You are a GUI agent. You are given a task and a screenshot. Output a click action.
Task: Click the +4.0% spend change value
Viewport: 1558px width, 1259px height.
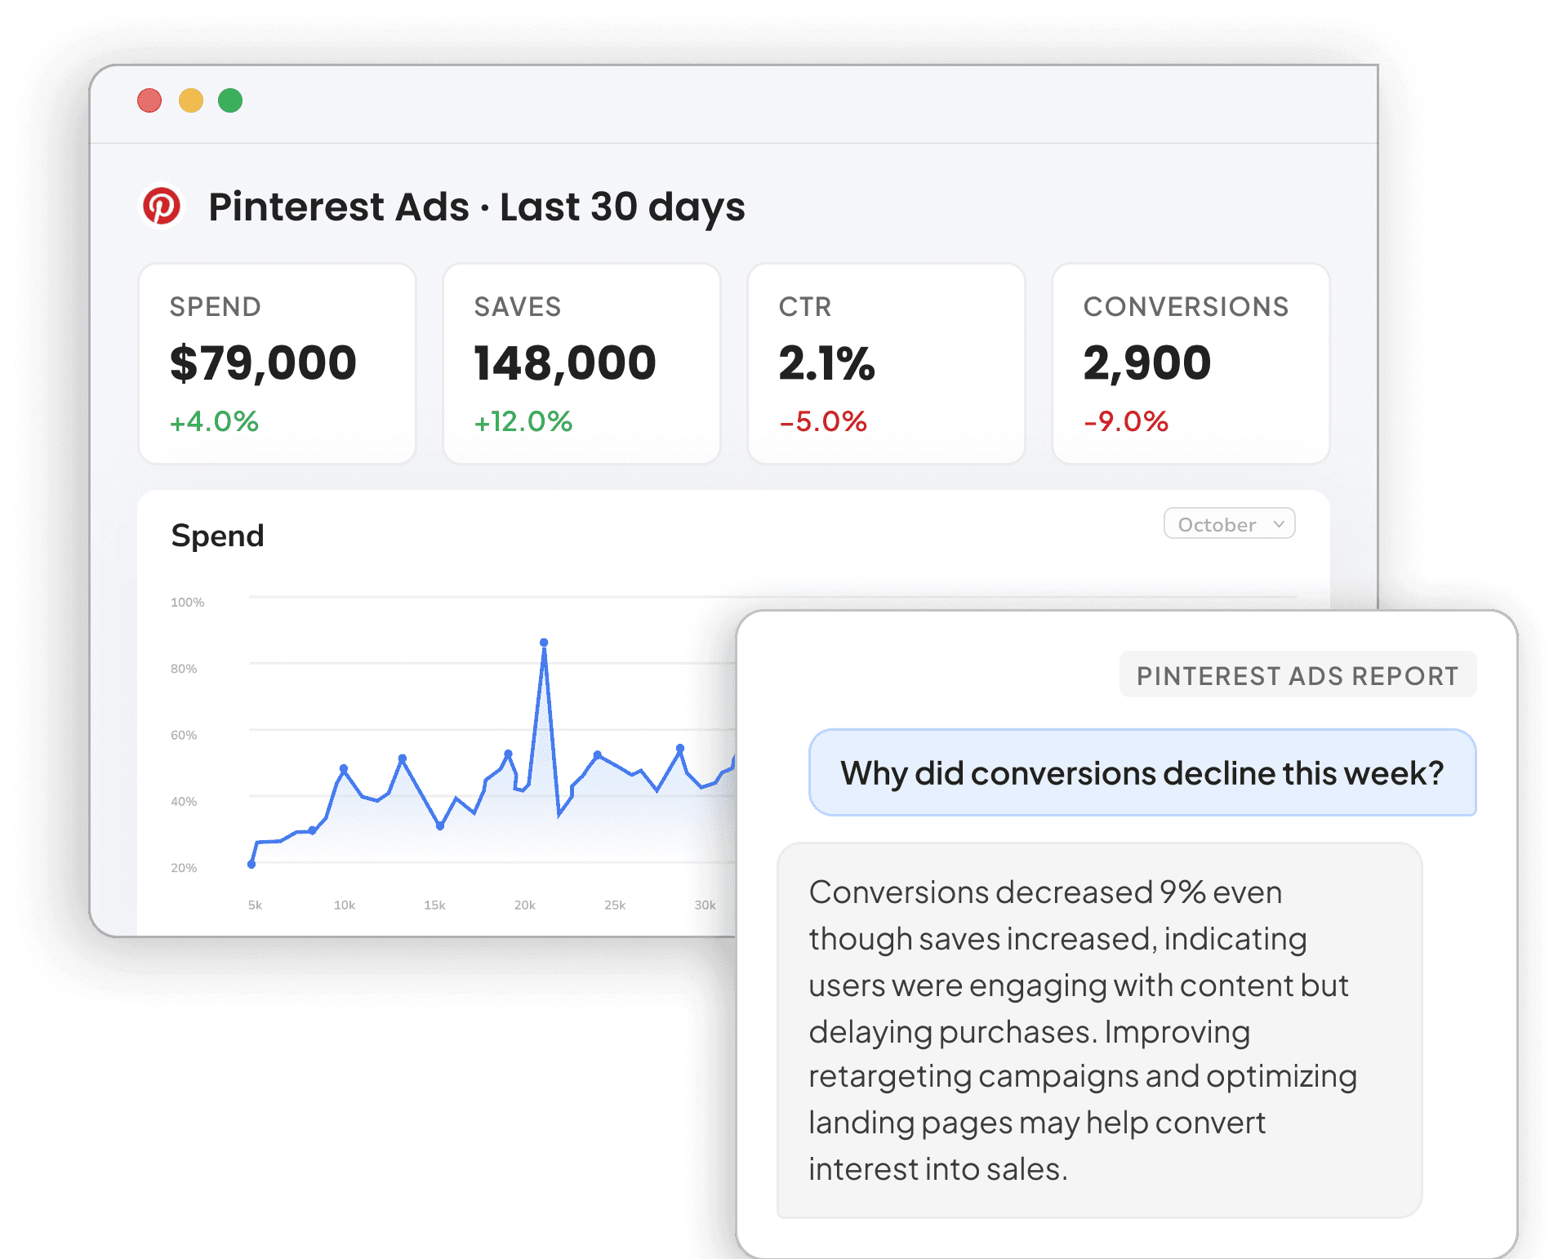pyautogui.click(x=214, y=421)
